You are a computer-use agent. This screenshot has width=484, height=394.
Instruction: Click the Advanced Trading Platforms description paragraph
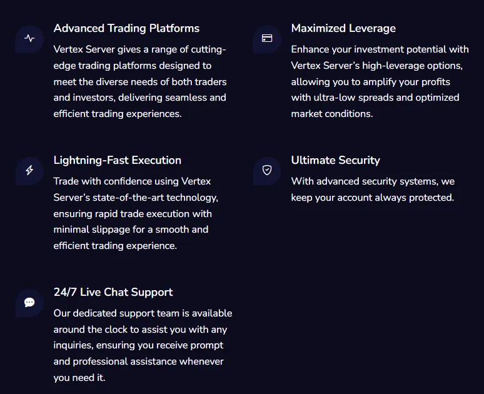click(x=140, y=81)
